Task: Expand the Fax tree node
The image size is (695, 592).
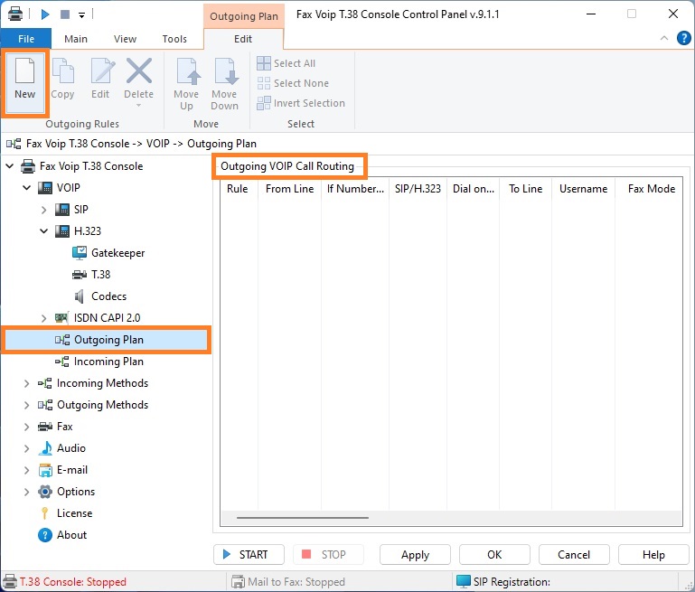Action: pos(26,427)
